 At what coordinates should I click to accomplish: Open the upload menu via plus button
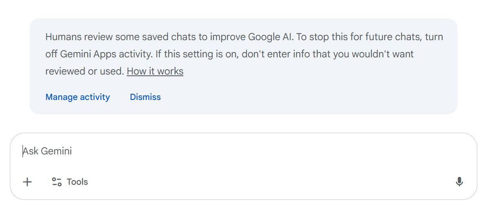tap(27, 182)
